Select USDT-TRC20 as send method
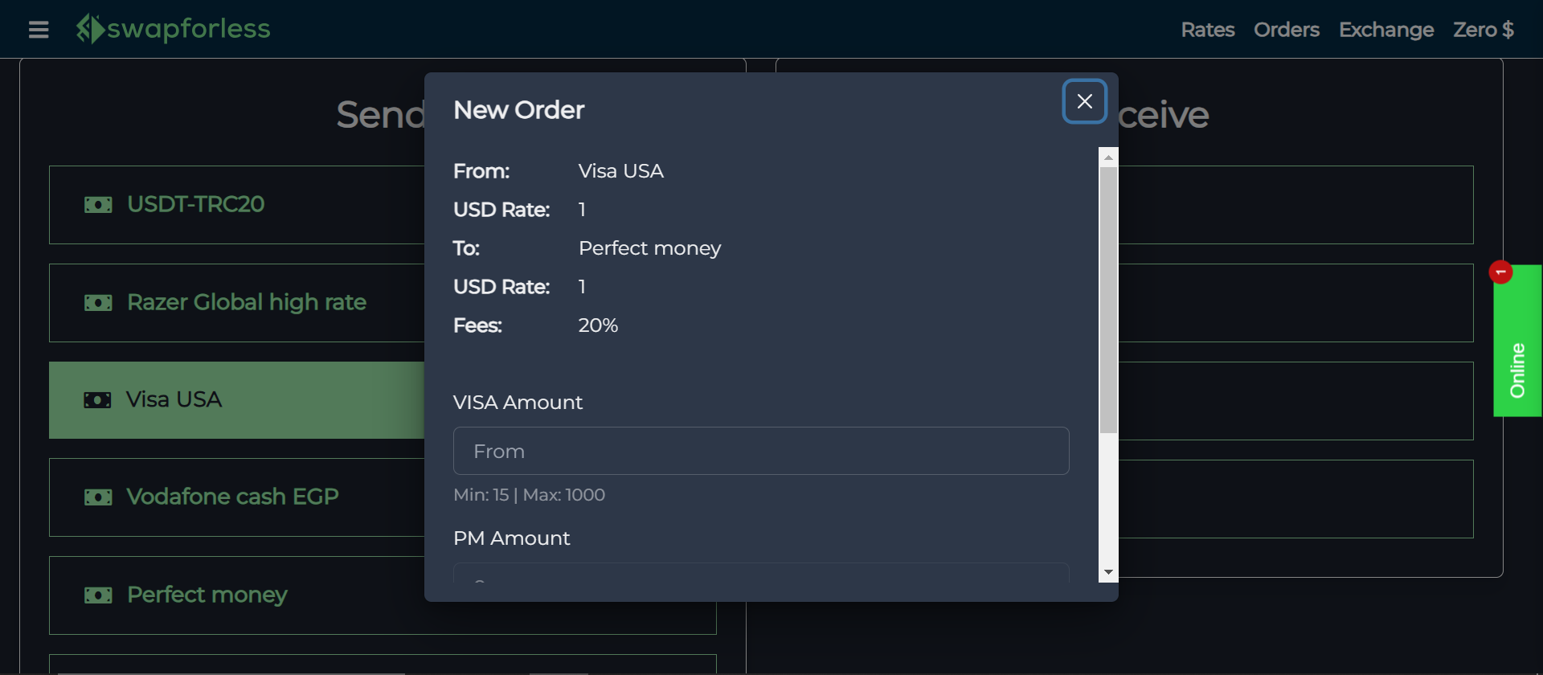Image resolution: width=1543 pixels, height=675 pixels. click(195, 204)
